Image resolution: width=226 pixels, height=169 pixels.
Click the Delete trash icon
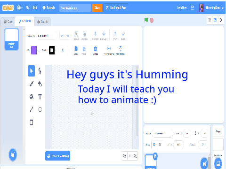pyautogui.click(x=96, y=50)
